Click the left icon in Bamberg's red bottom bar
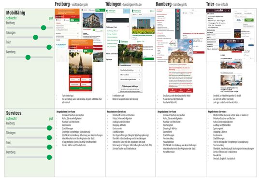This screenshot has width=261, height=178. (173, 90)
